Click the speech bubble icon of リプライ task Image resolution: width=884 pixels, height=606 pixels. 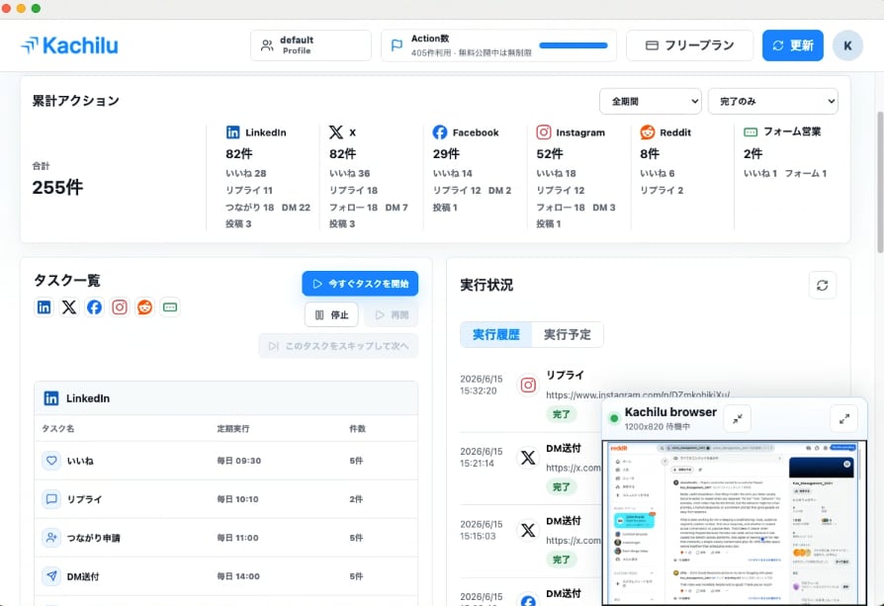pos(51,499)
